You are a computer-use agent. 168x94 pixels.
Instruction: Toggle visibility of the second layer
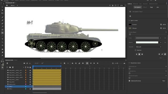[8, 73]
